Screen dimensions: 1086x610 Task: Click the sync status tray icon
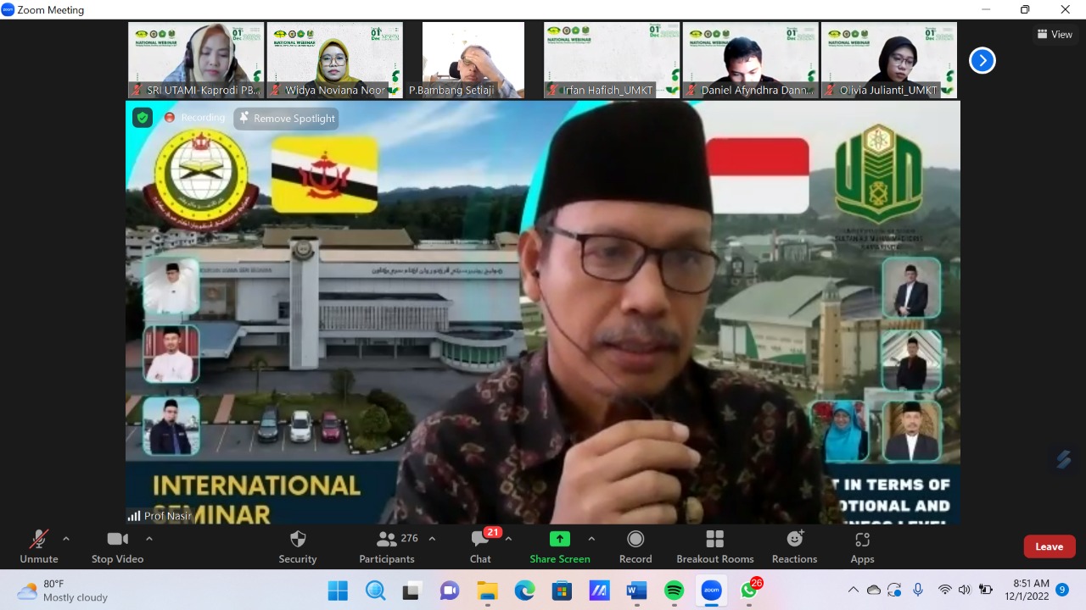(x=894, y=591)
